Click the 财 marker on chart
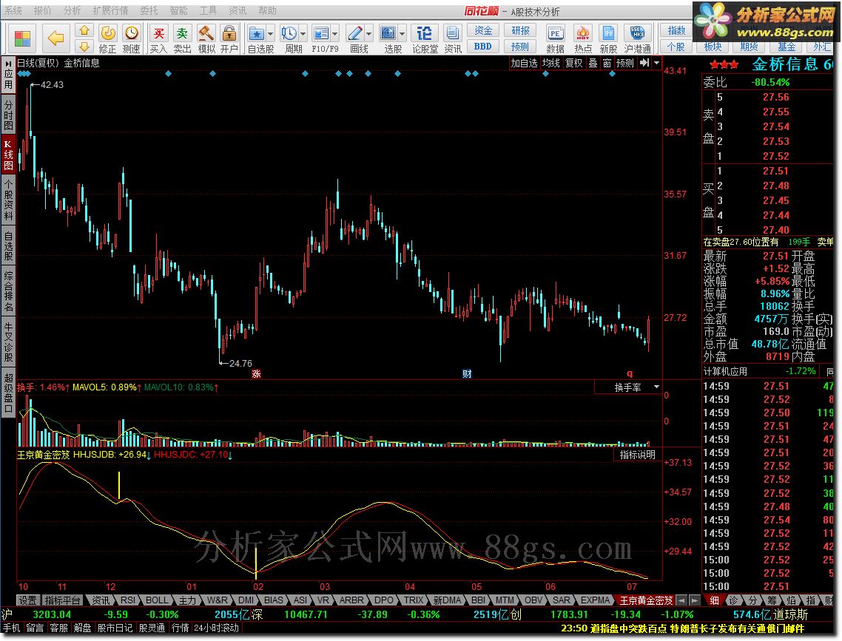Viewport: 842px width, 641px height. (x=467, y=374)
